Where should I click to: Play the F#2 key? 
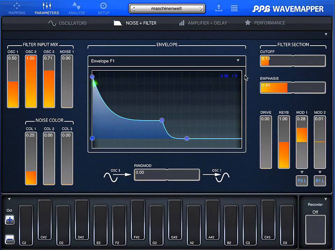point(138,220)
